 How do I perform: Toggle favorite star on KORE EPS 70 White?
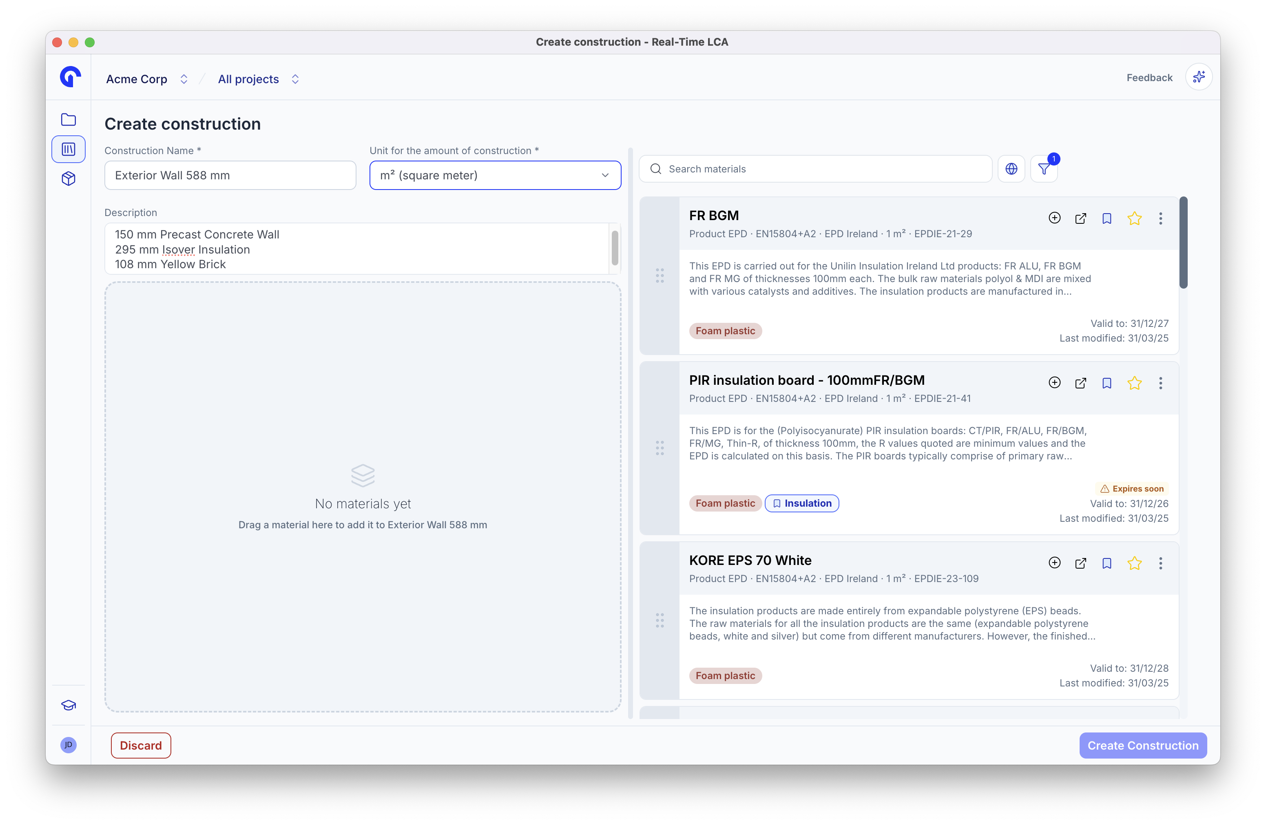click(x=1134, y=563)
